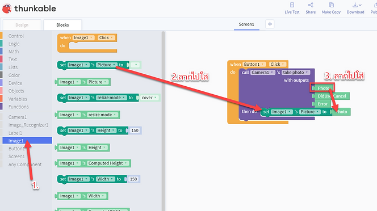Open the Lists blocks category
The width and height of the screenshot is (377, 211).
click(x=13, y=67)
